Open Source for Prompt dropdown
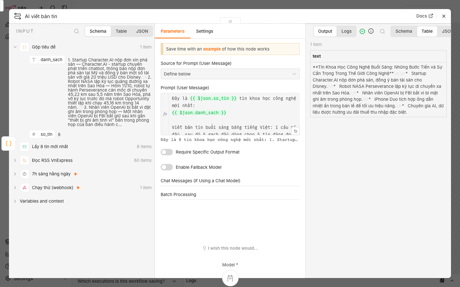Screen dimensions: 460x287 point(230,74)
